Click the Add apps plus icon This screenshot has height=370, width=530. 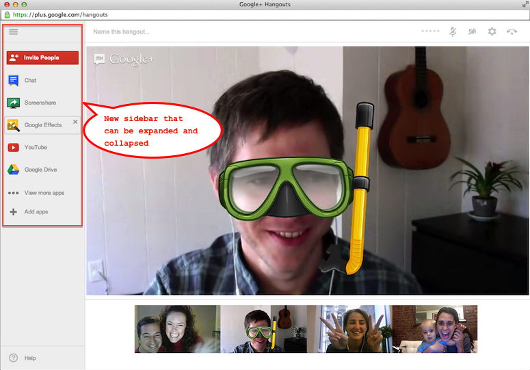point(13,212)
